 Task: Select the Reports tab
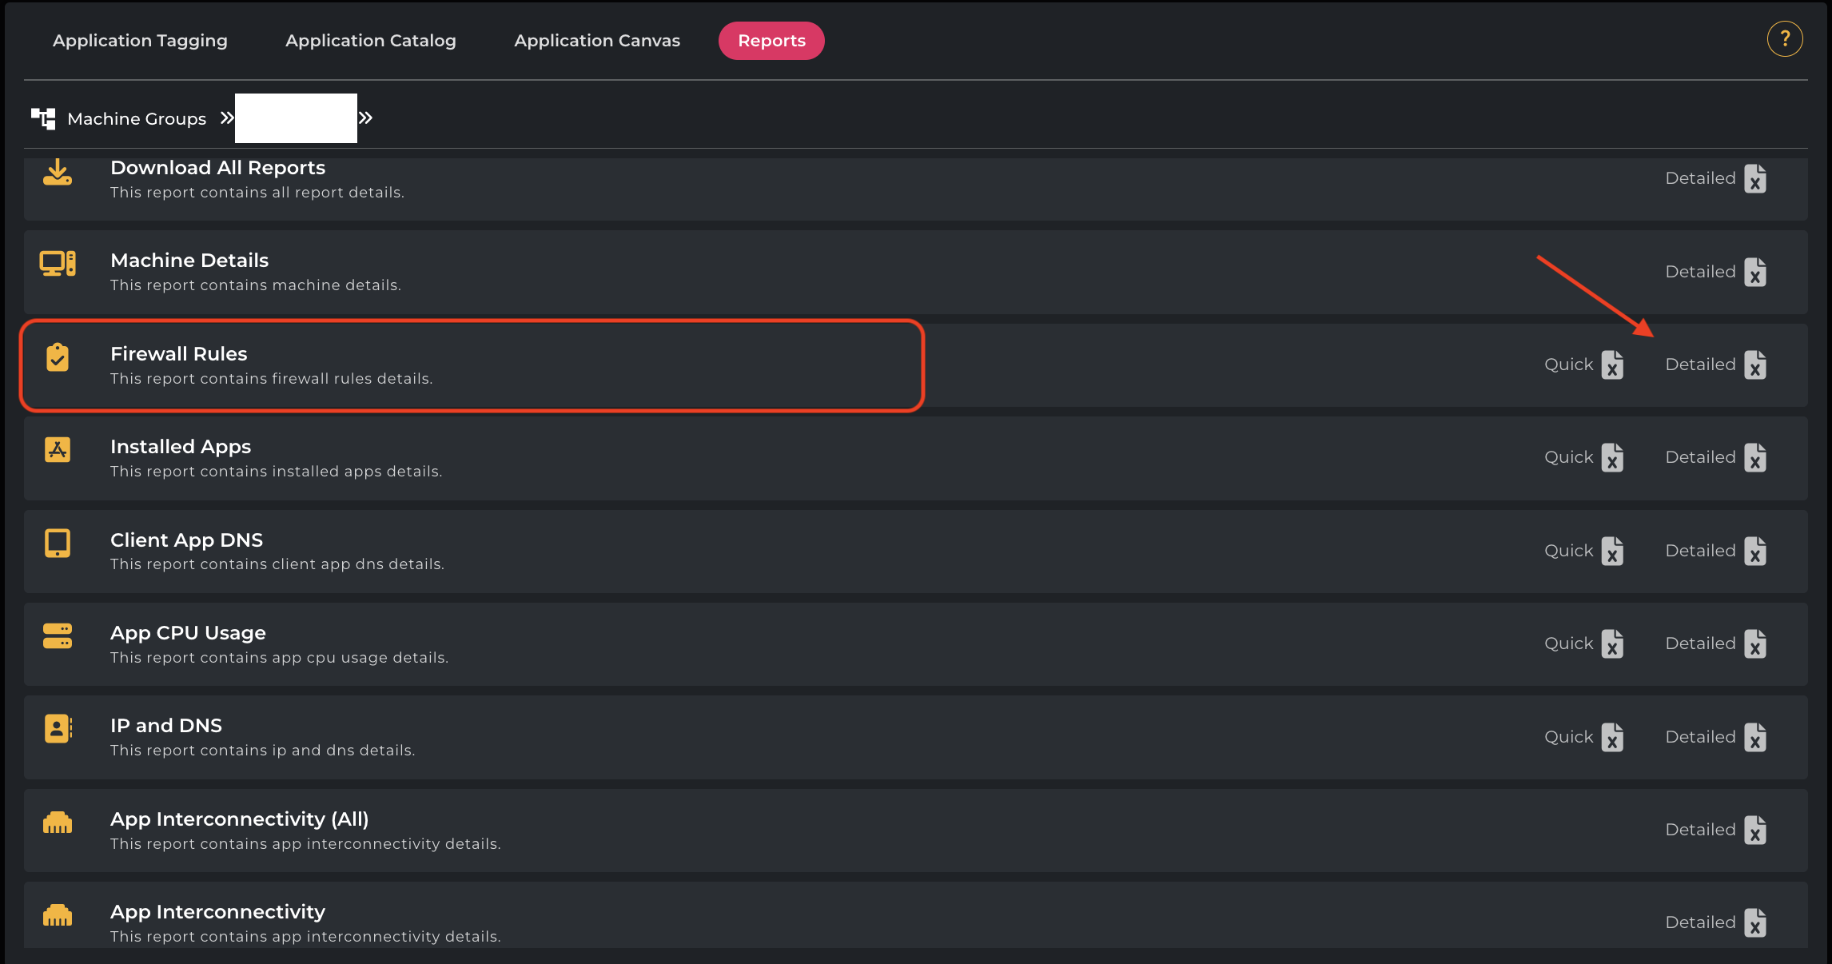click(x=771, y=41)
